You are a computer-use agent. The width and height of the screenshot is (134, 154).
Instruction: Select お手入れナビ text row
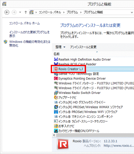(66, 126)
